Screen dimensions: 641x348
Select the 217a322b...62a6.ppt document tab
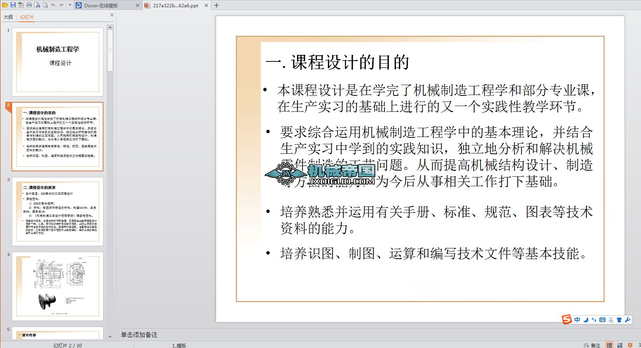tap(176, 5)
